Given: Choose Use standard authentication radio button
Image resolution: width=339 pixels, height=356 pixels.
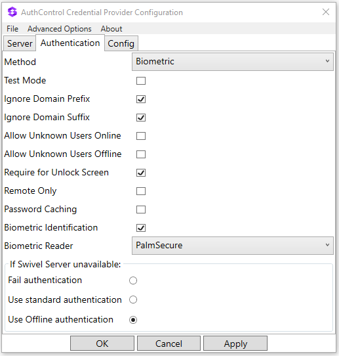Looking at the screenshot, I should pyautogui.click(x=133, y=300).
